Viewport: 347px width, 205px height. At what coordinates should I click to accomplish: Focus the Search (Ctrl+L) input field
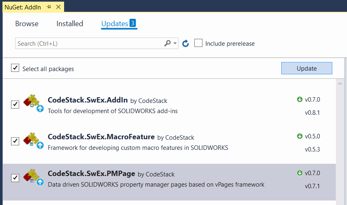tap(90, 43)
